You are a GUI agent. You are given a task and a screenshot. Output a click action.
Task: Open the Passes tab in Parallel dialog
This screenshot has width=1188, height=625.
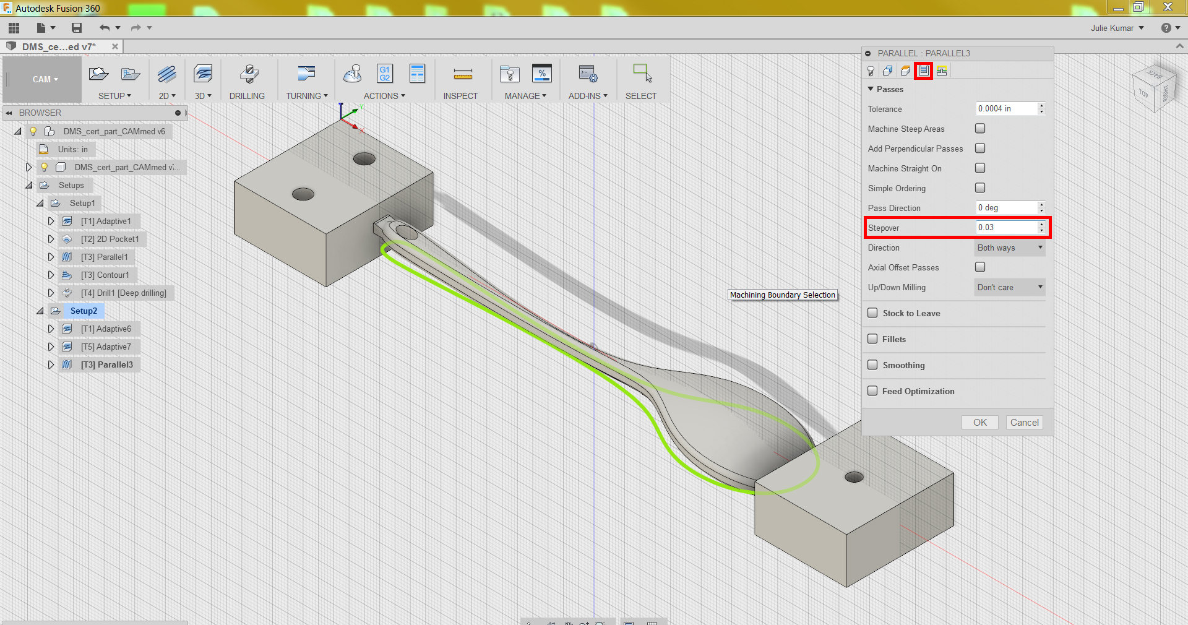923,71
